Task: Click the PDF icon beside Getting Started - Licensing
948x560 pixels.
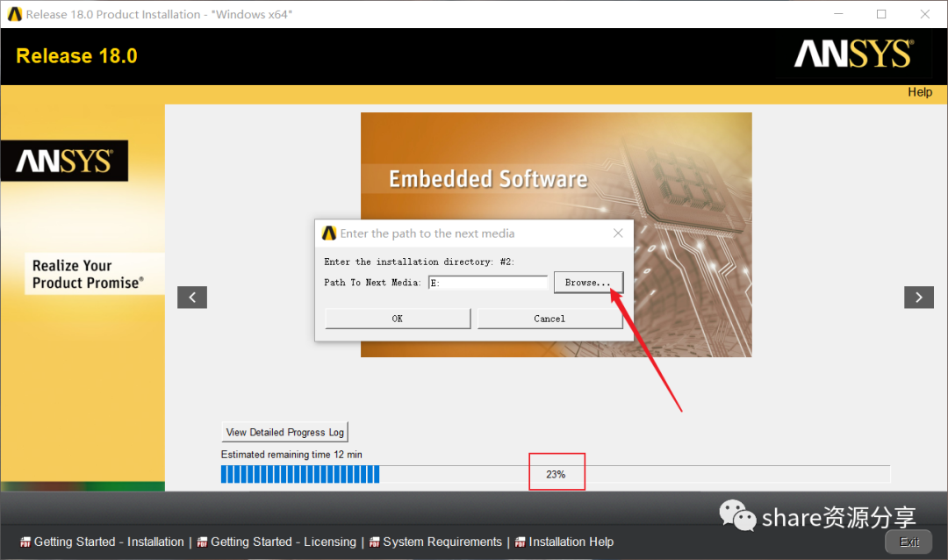Action: (202, 542)
